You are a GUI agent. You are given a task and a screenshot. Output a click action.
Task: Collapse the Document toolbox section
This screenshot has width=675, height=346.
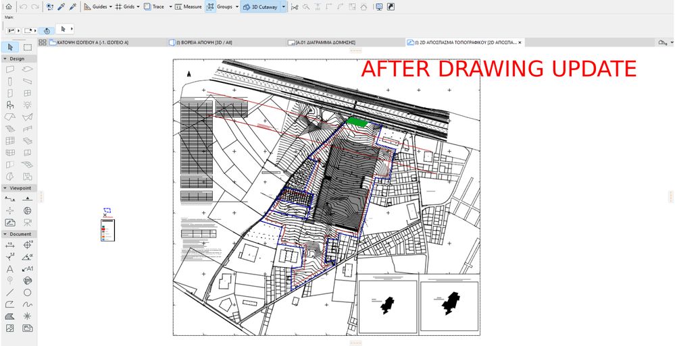tap(5, 234)
